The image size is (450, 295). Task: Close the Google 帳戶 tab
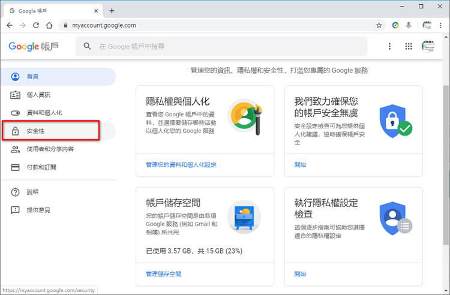click(96, 11)
